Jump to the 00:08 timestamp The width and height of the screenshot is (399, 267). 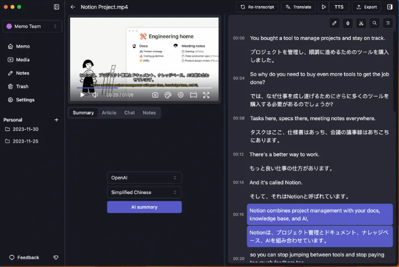239,118
